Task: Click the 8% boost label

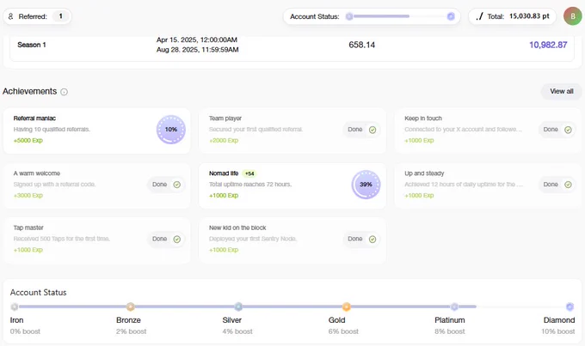Action: click(x=450, y=331)
